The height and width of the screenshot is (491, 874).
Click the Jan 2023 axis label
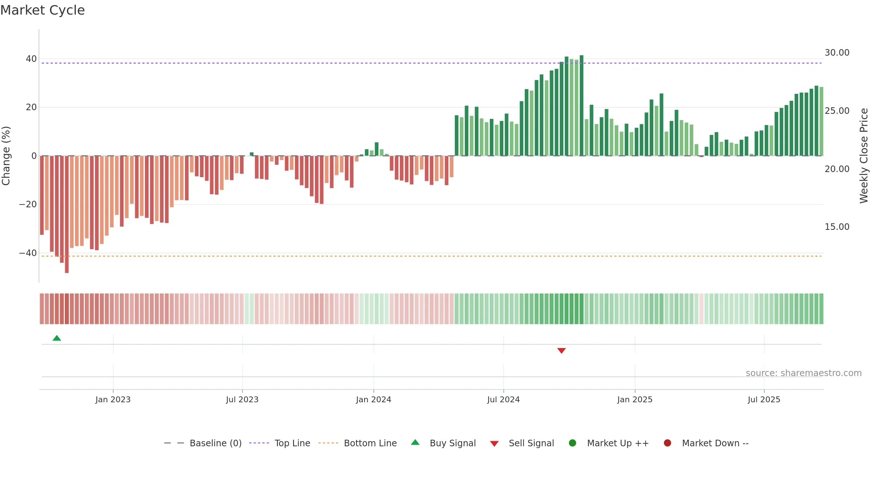(113, 399)
